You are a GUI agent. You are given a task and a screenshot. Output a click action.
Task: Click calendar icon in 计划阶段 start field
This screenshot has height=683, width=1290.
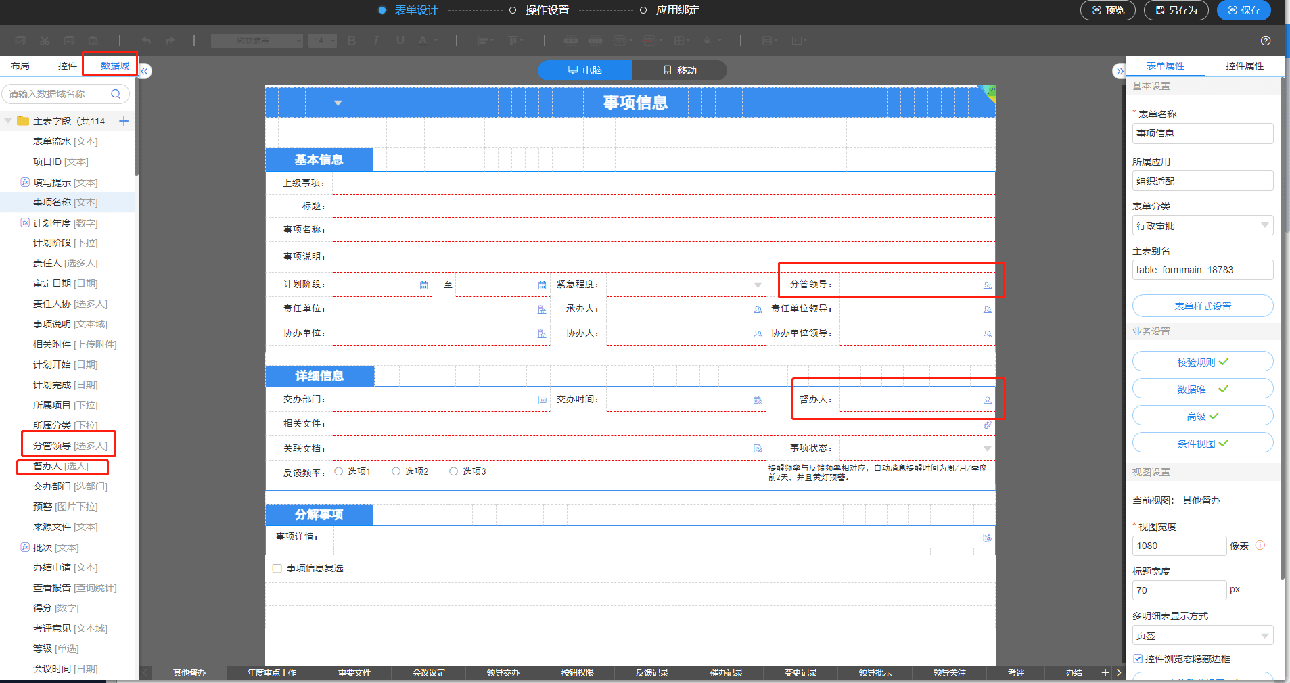424,285
